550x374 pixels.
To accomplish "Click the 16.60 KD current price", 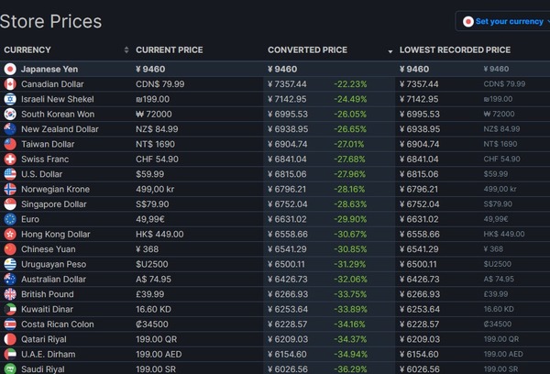I will [153, 309].
